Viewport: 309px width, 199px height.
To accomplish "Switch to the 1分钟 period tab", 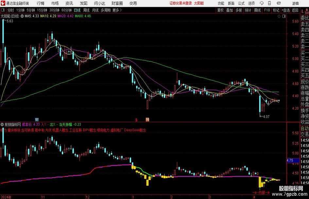I will coord(20,10).
